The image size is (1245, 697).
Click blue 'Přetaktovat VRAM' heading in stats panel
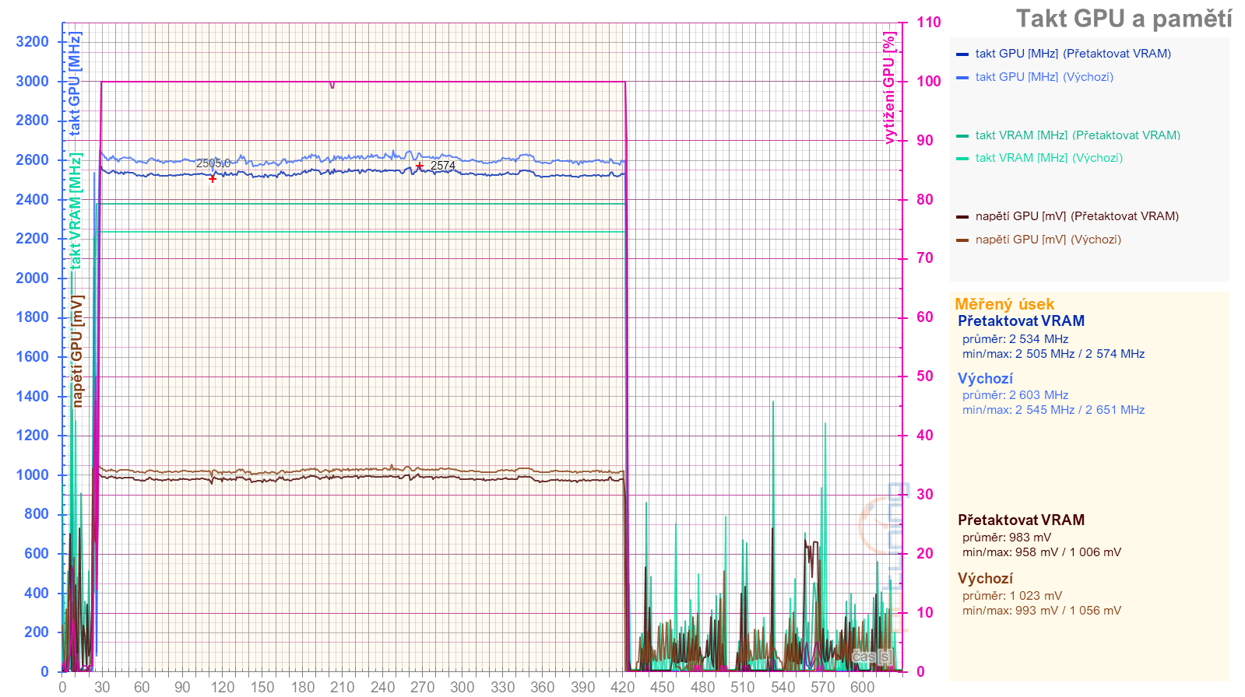click(1021, 320)
